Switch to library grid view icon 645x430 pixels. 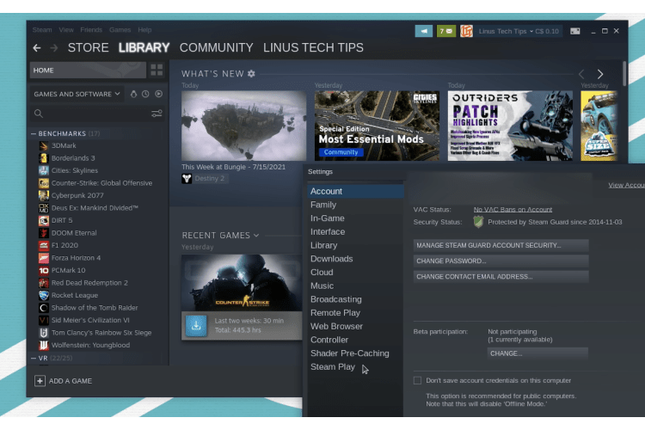click(x=157, y=70)
